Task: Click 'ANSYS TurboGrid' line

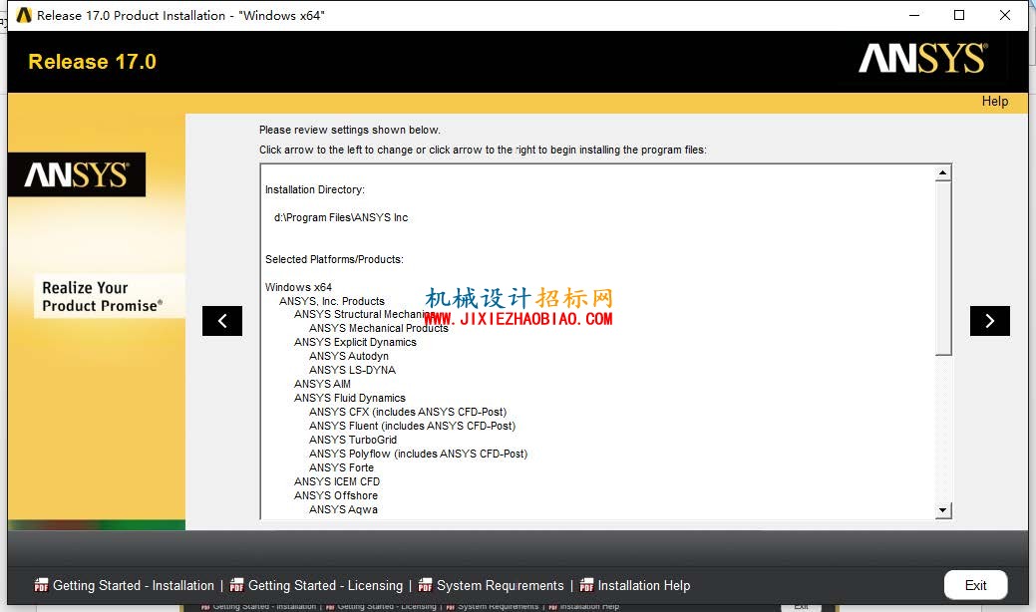Action: (x=353, y=440)
